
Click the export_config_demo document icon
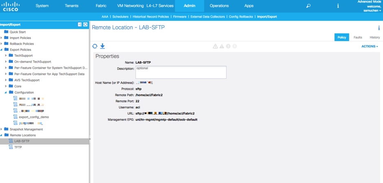coord(15,117)
